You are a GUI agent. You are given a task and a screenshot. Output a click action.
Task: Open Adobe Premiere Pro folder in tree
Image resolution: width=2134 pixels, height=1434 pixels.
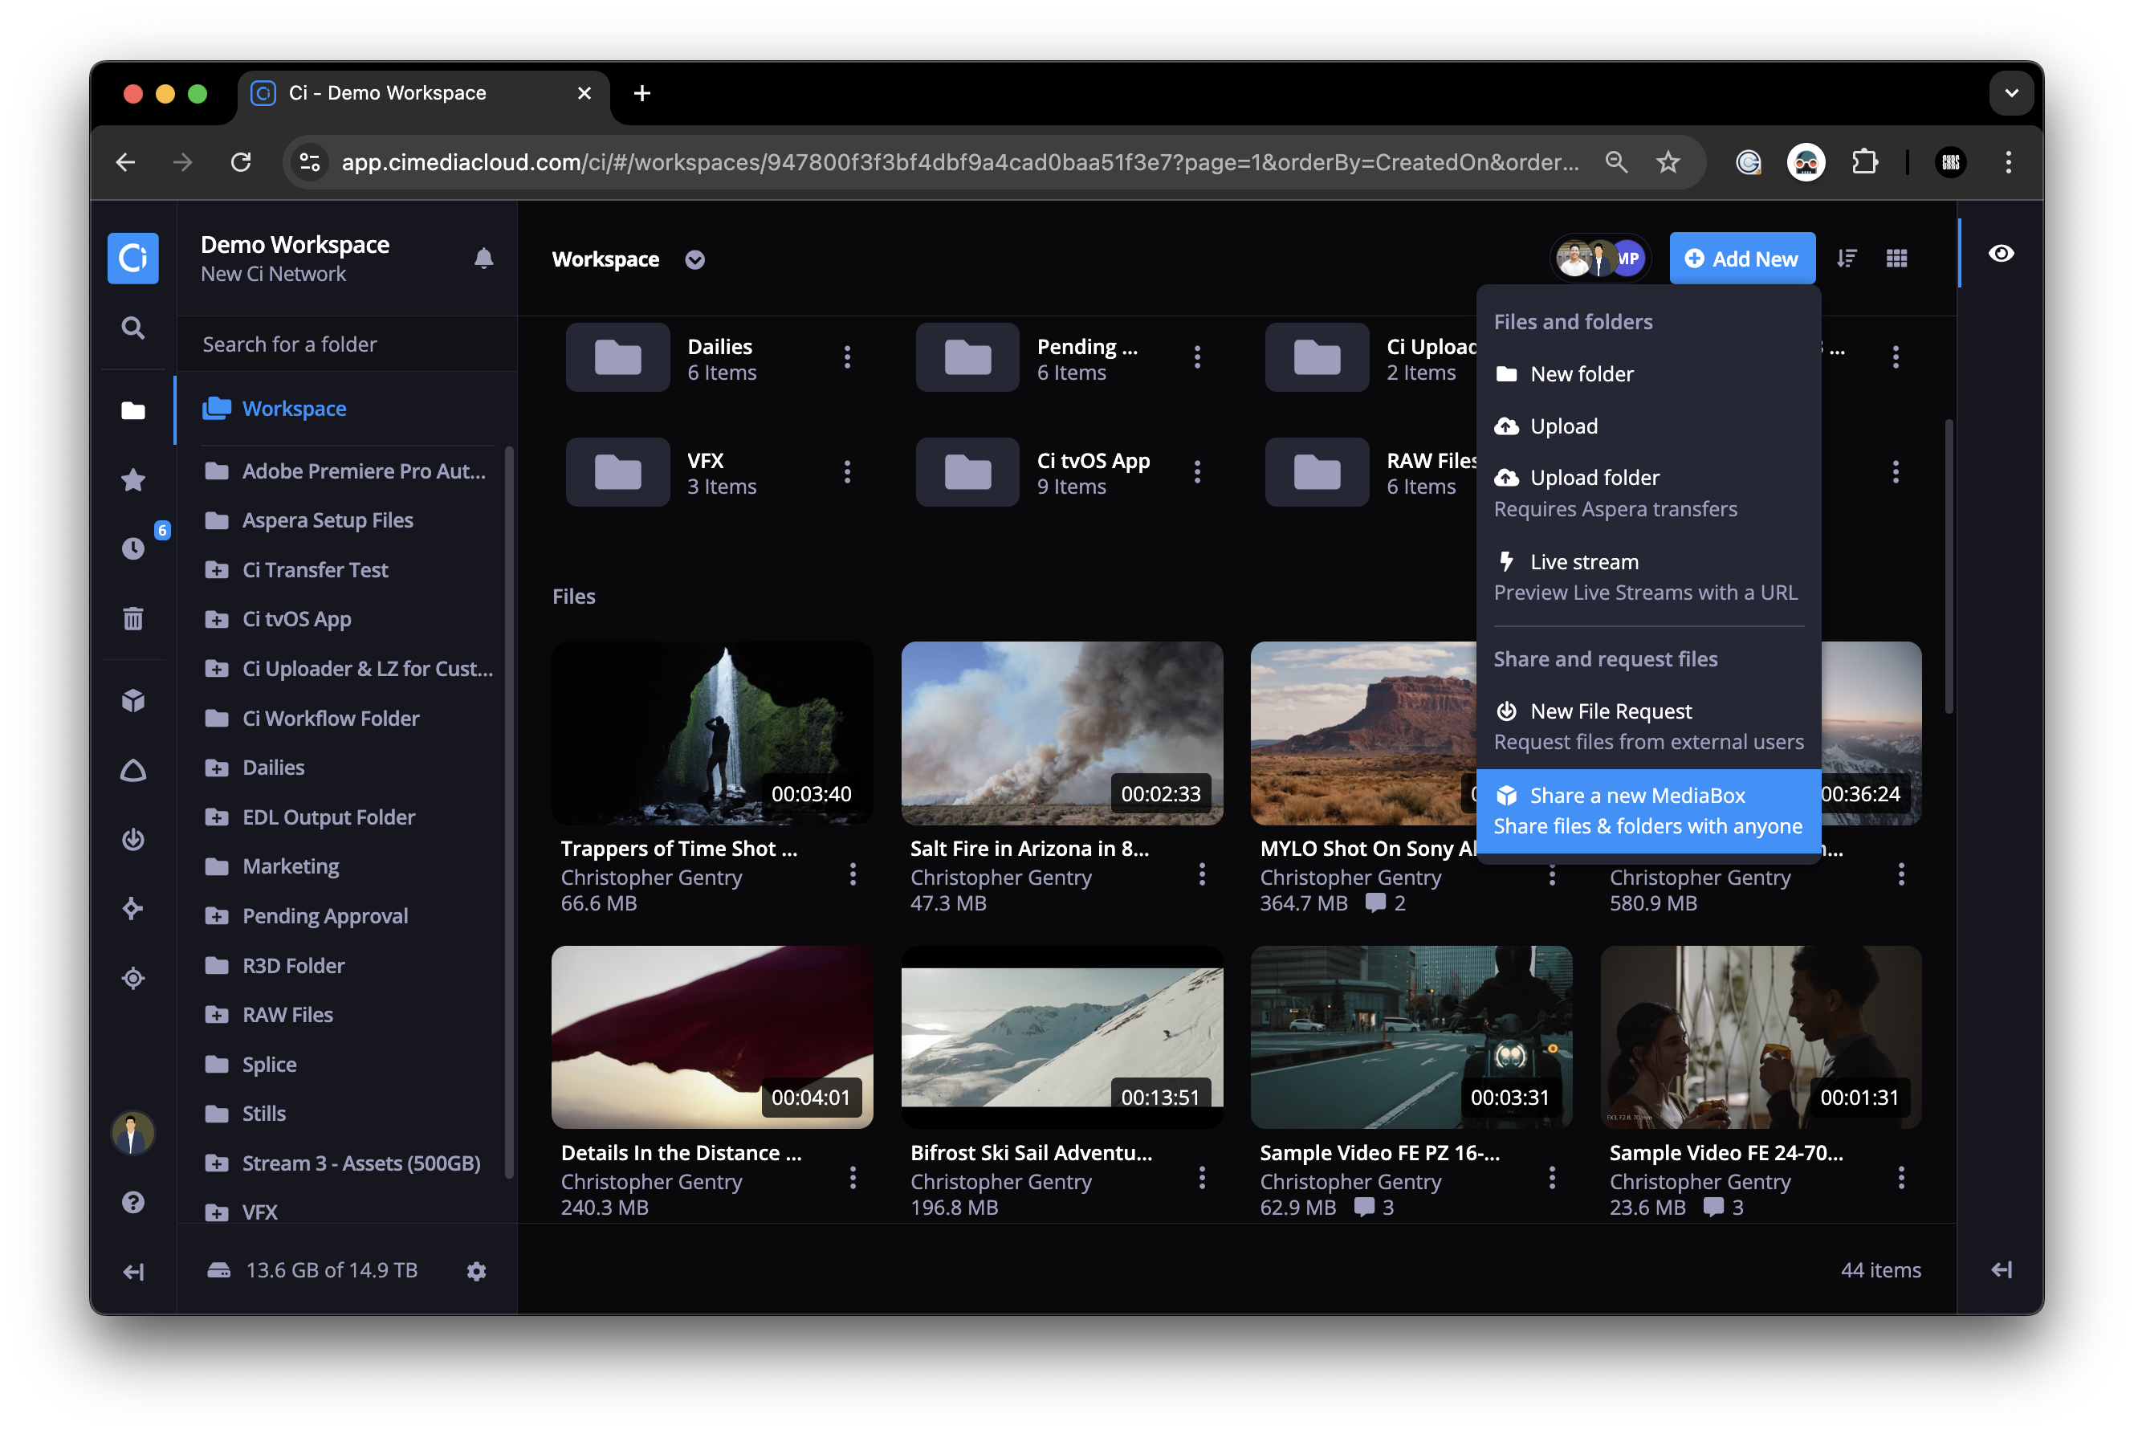tap(345, 471)
